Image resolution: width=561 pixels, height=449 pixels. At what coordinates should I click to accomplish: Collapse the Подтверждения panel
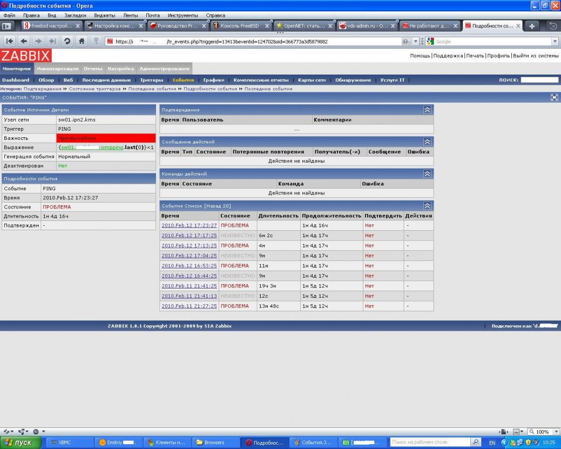(x=427, y=110)
